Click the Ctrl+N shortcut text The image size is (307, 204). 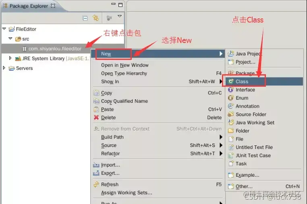pyautogui.click(x=292, y=186)
